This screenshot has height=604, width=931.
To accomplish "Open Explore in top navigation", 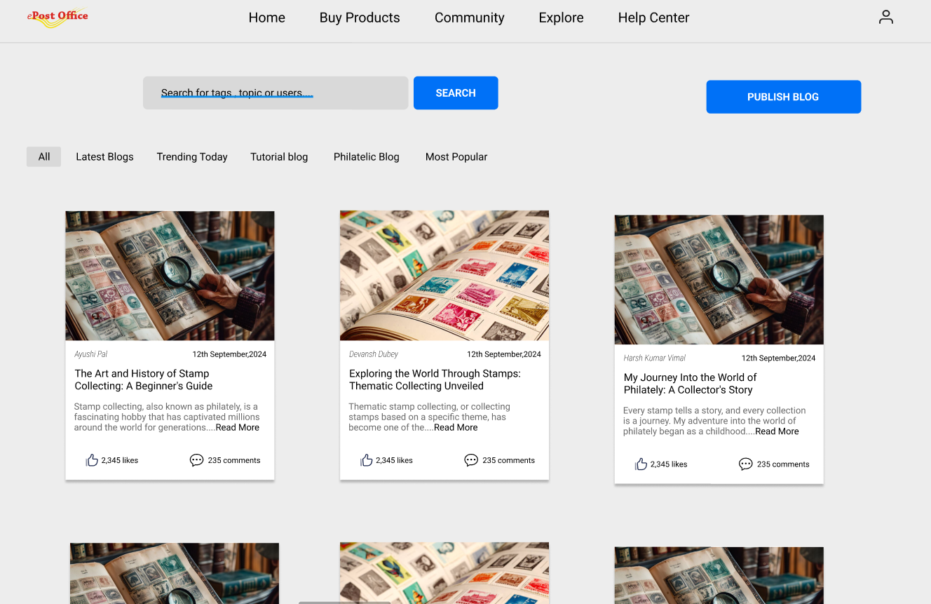I will tap(561, 18).
